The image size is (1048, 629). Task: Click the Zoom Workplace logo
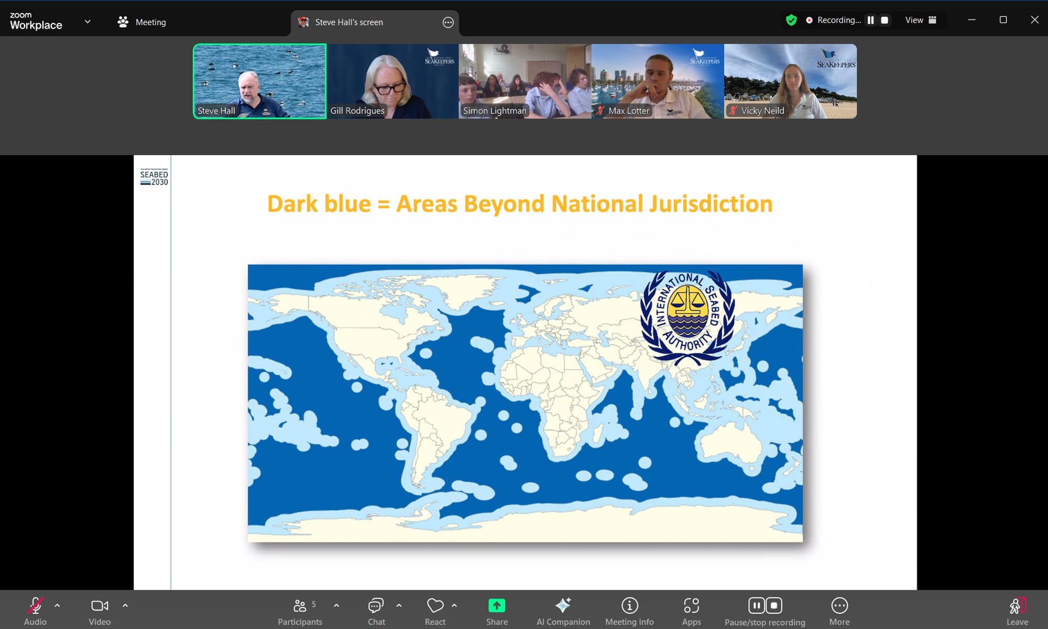(36, 21)
